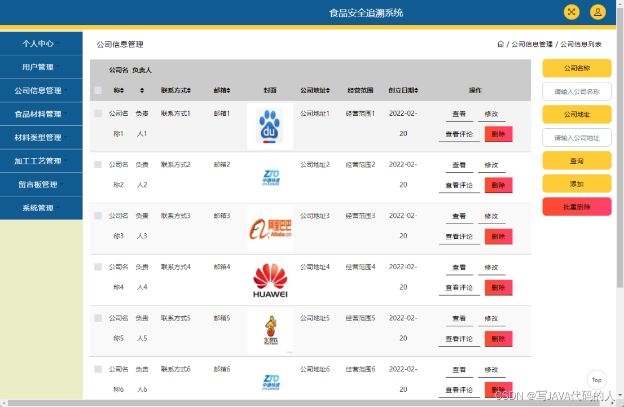Expand the 食品材料管理 sidebar menu
The image size is (624, 407).
[x=41, y=114]
